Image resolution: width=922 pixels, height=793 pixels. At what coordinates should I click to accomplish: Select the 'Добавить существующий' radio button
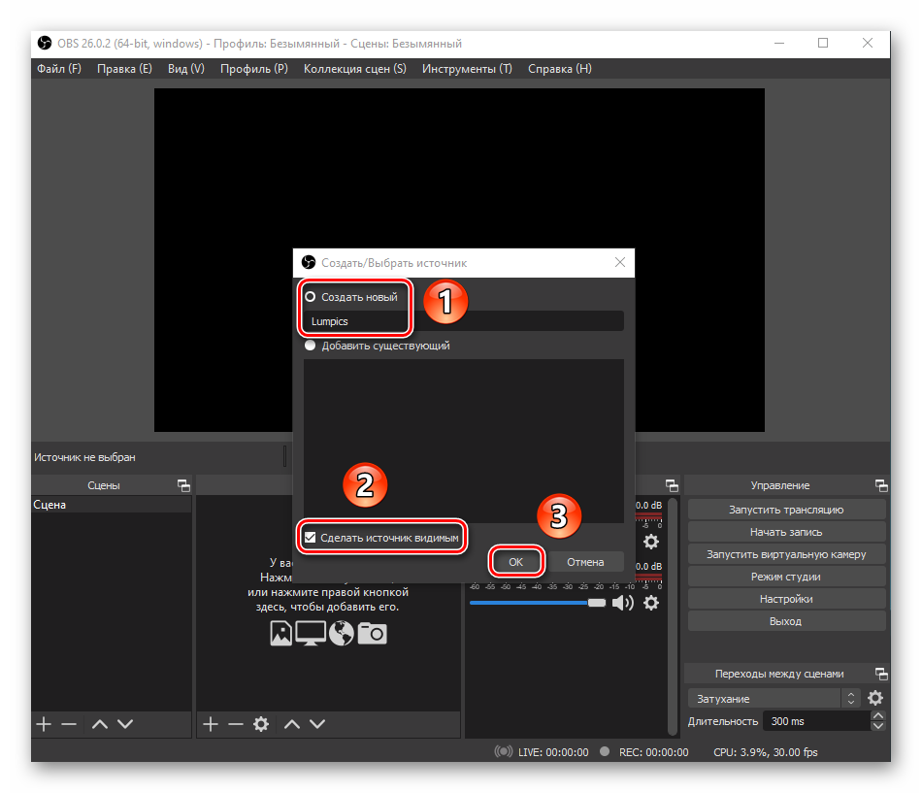pyautogui.click(x=311, y=346)
